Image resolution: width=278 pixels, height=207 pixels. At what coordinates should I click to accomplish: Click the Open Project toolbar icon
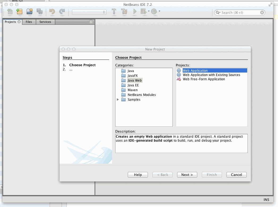tap(29, 12)
